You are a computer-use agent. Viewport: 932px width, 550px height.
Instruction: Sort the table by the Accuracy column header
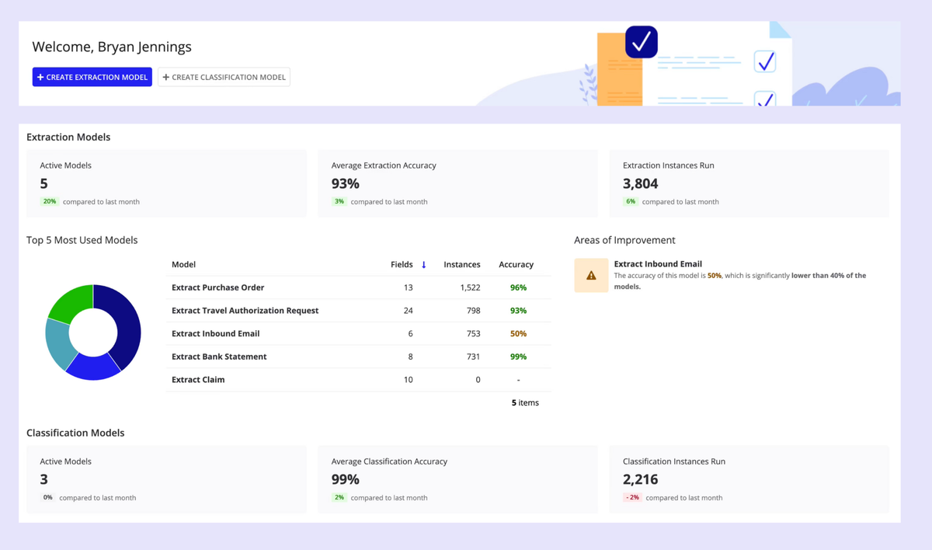516,265
